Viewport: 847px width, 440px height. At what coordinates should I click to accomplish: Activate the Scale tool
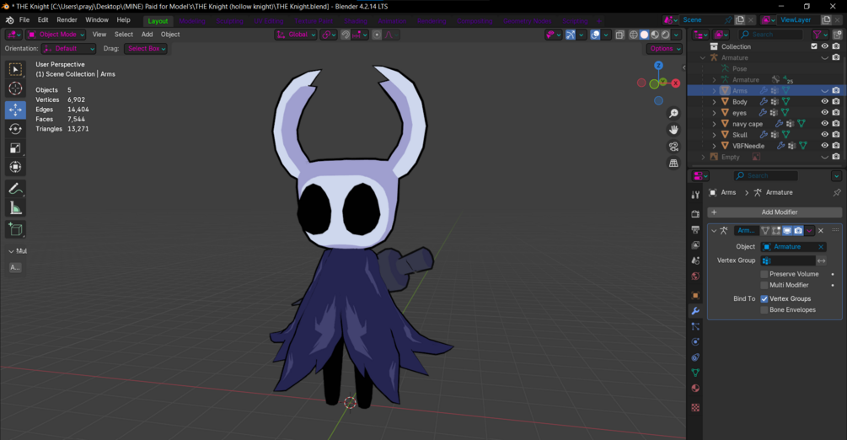[15, 148]
